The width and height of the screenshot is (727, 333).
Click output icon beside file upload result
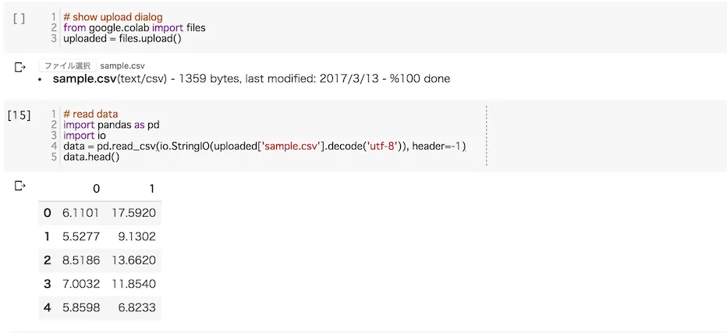tap(20, 68)
